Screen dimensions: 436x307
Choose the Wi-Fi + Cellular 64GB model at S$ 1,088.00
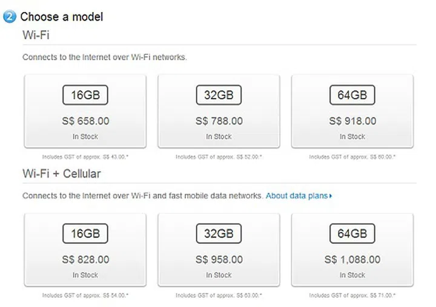click(352, 250)
